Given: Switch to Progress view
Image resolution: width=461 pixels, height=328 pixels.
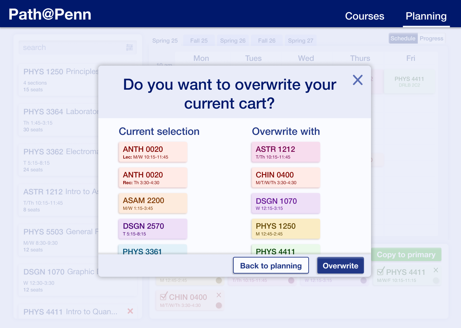Looking at the screenshot, I should [431, 38].
